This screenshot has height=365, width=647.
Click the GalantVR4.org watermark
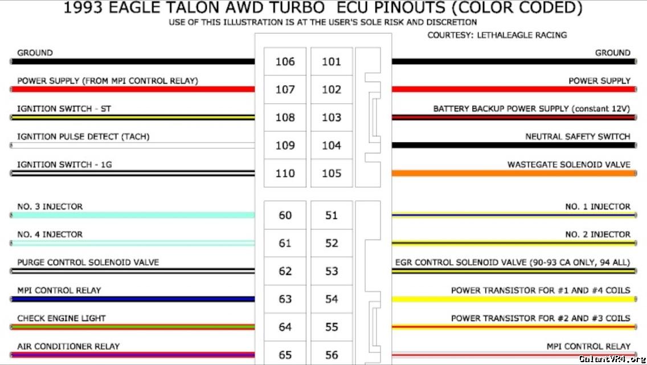(x=612, y=359)
